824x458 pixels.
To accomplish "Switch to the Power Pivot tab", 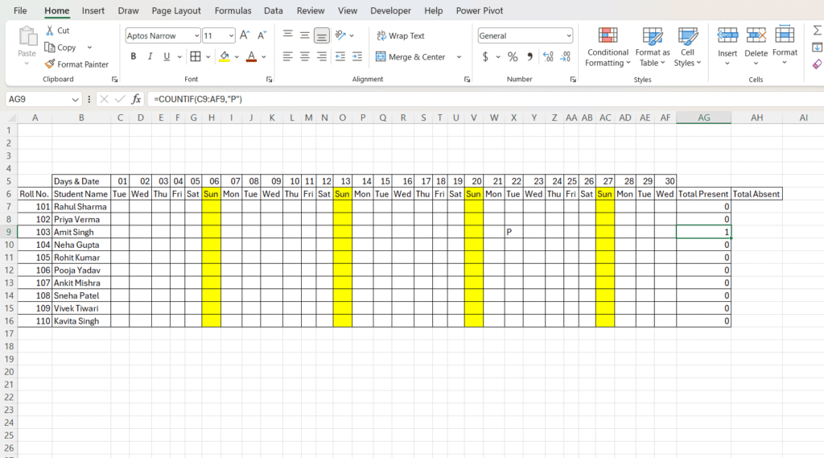I will [480, 10].
